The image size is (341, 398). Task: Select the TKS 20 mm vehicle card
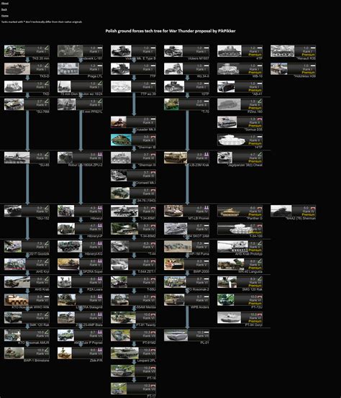point(27,51)
